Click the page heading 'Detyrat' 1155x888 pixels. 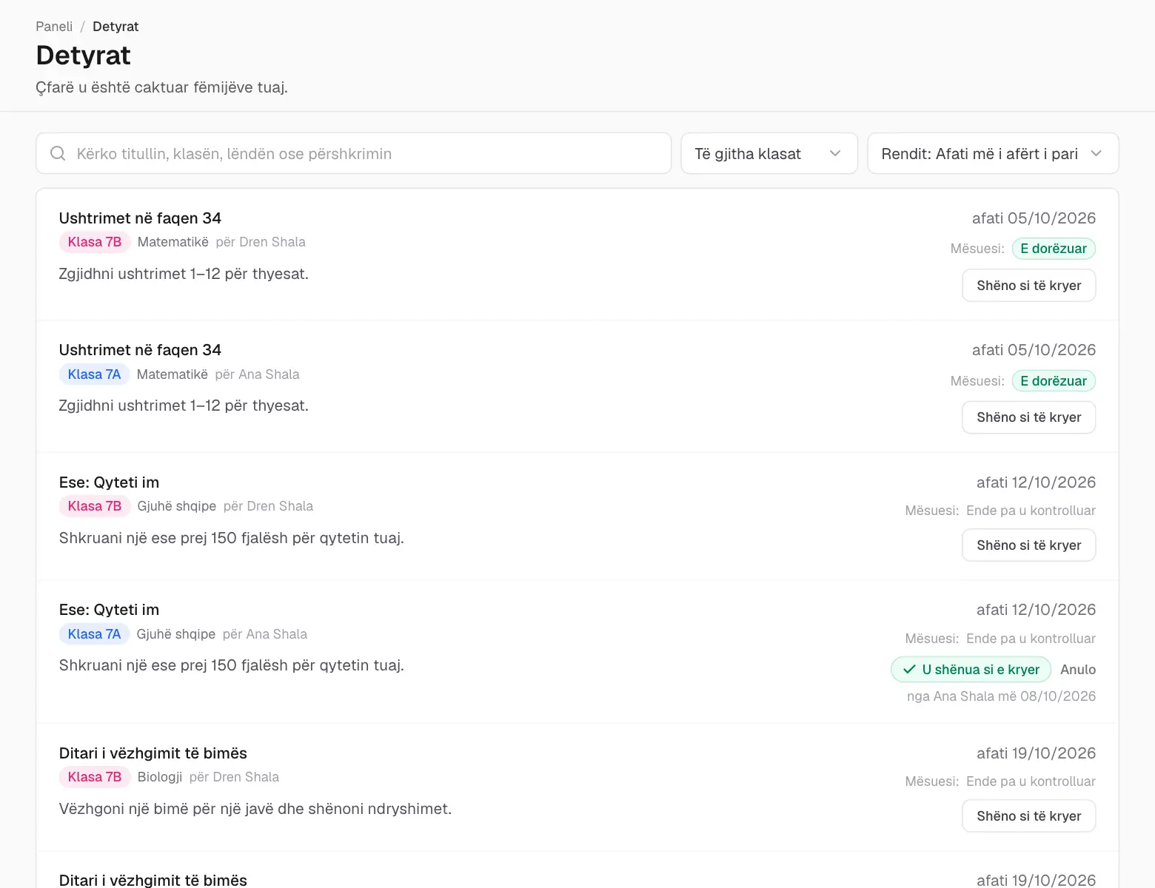point(83,55)
